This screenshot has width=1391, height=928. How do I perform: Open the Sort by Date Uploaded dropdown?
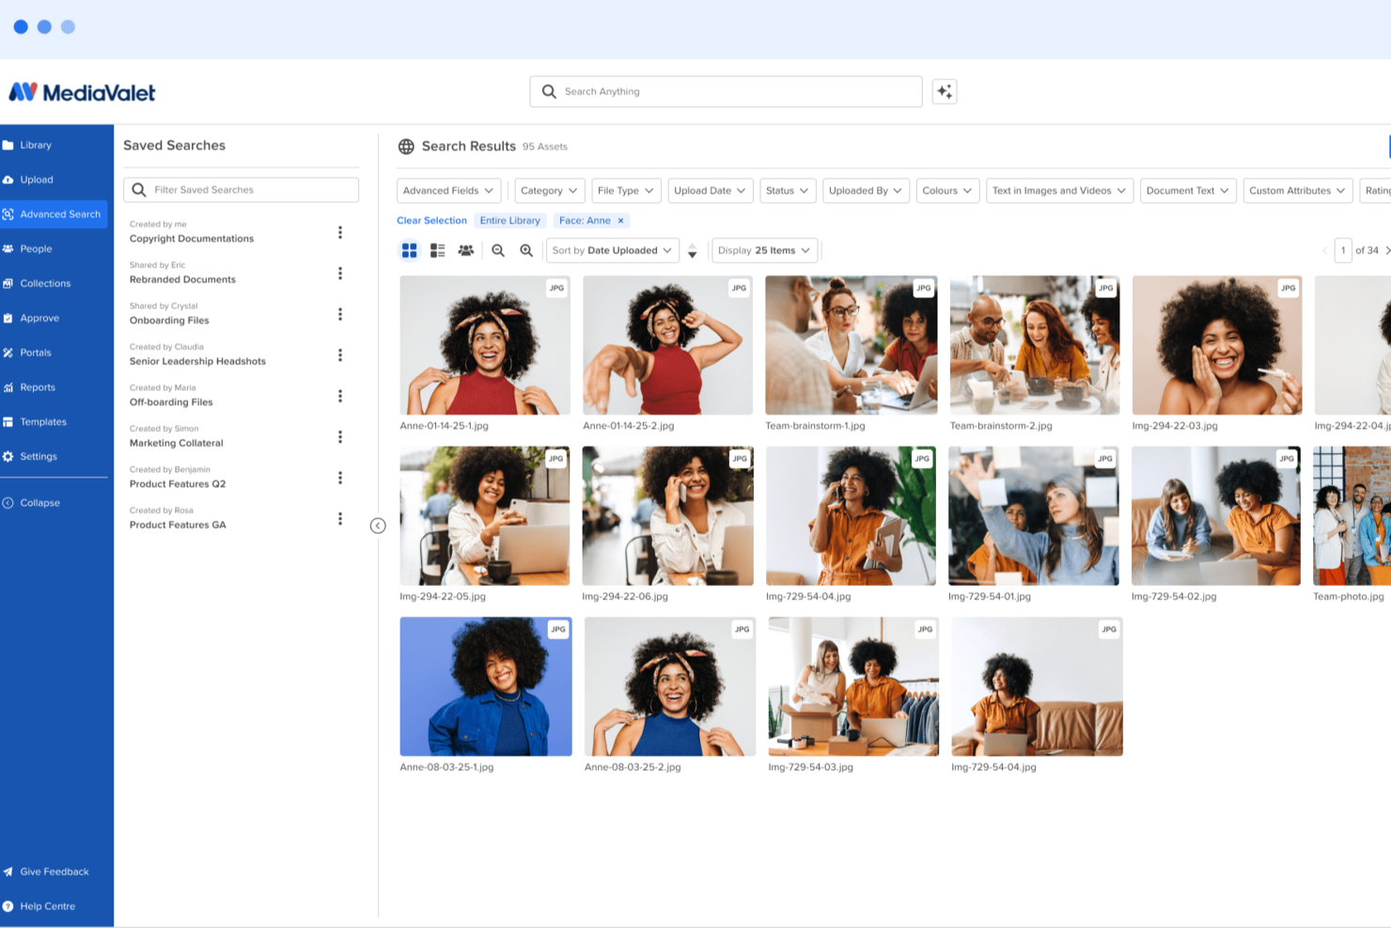click(x=611, y=250)
